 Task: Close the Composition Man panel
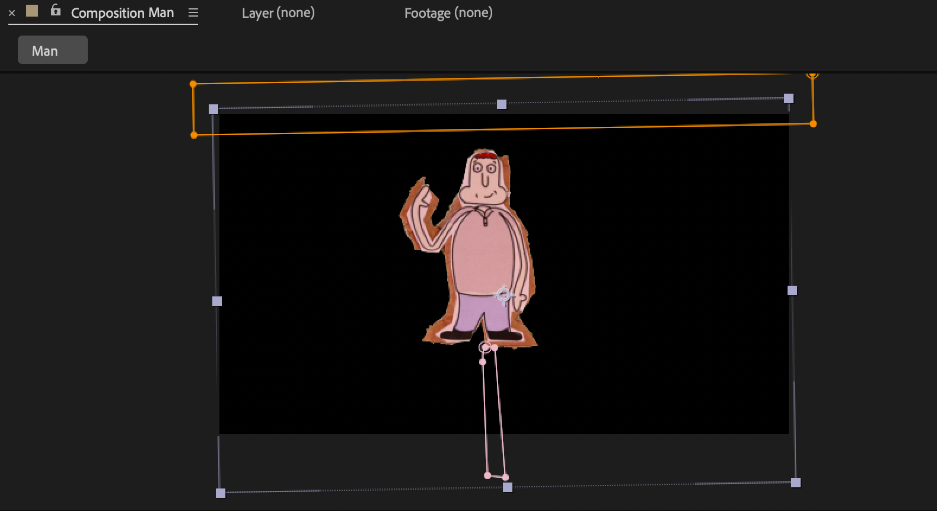12,13
